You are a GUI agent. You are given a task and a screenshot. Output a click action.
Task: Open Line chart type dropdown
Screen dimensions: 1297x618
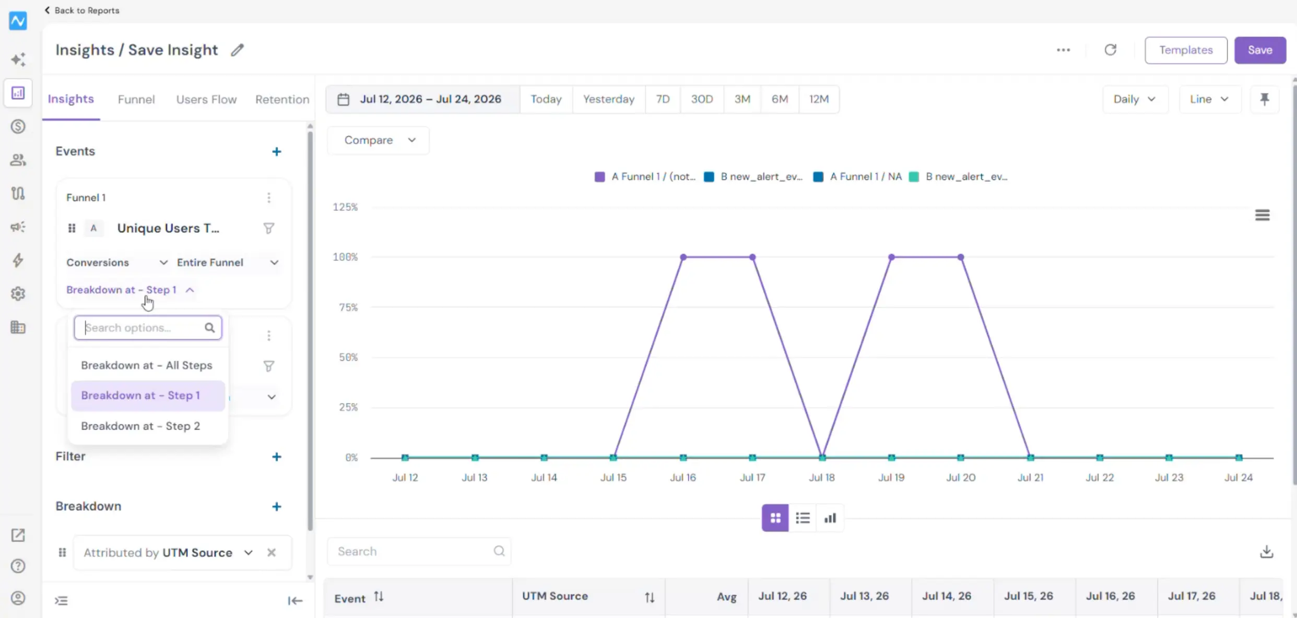coord(1209,99)
